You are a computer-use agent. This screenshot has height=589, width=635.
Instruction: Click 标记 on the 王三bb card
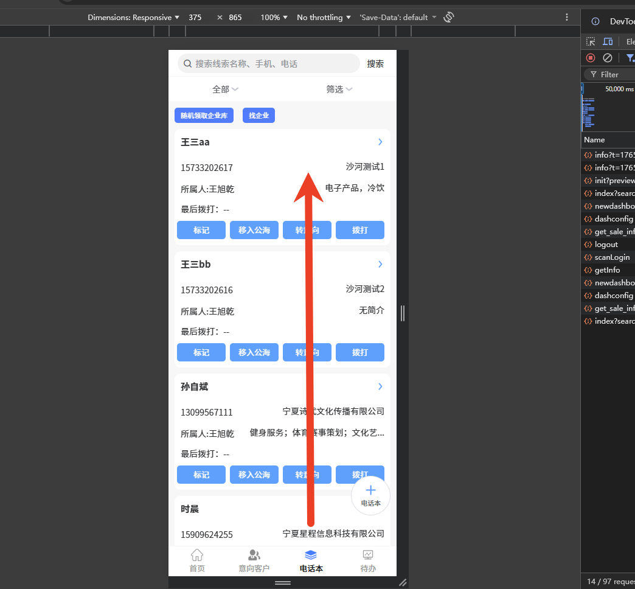coord(201,352)
